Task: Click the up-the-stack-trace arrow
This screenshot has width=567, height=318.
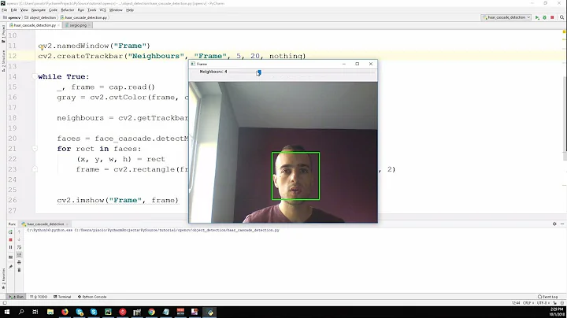Action: pyautogui.click(x=19, y=232)
